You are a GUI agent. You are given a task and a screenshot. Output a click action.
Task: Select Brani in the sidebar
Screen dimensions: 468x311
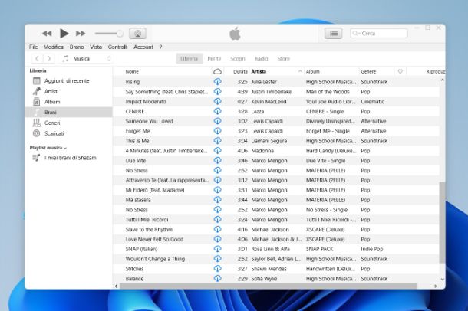coord(68,113)
